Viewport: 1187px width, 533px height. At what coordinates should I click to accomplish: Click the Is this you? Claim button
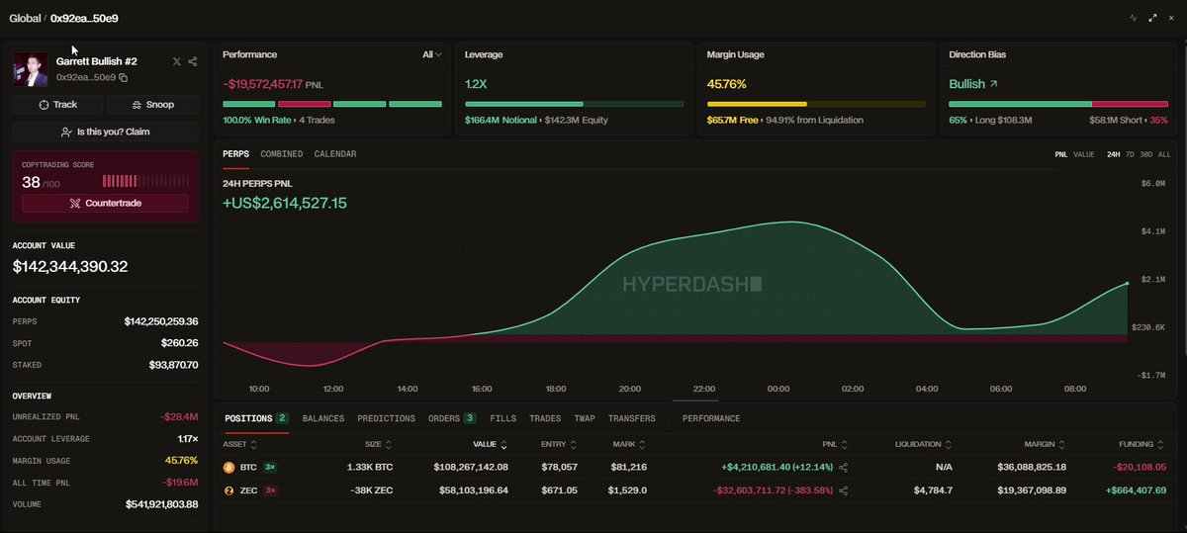[x=106, y=132]
